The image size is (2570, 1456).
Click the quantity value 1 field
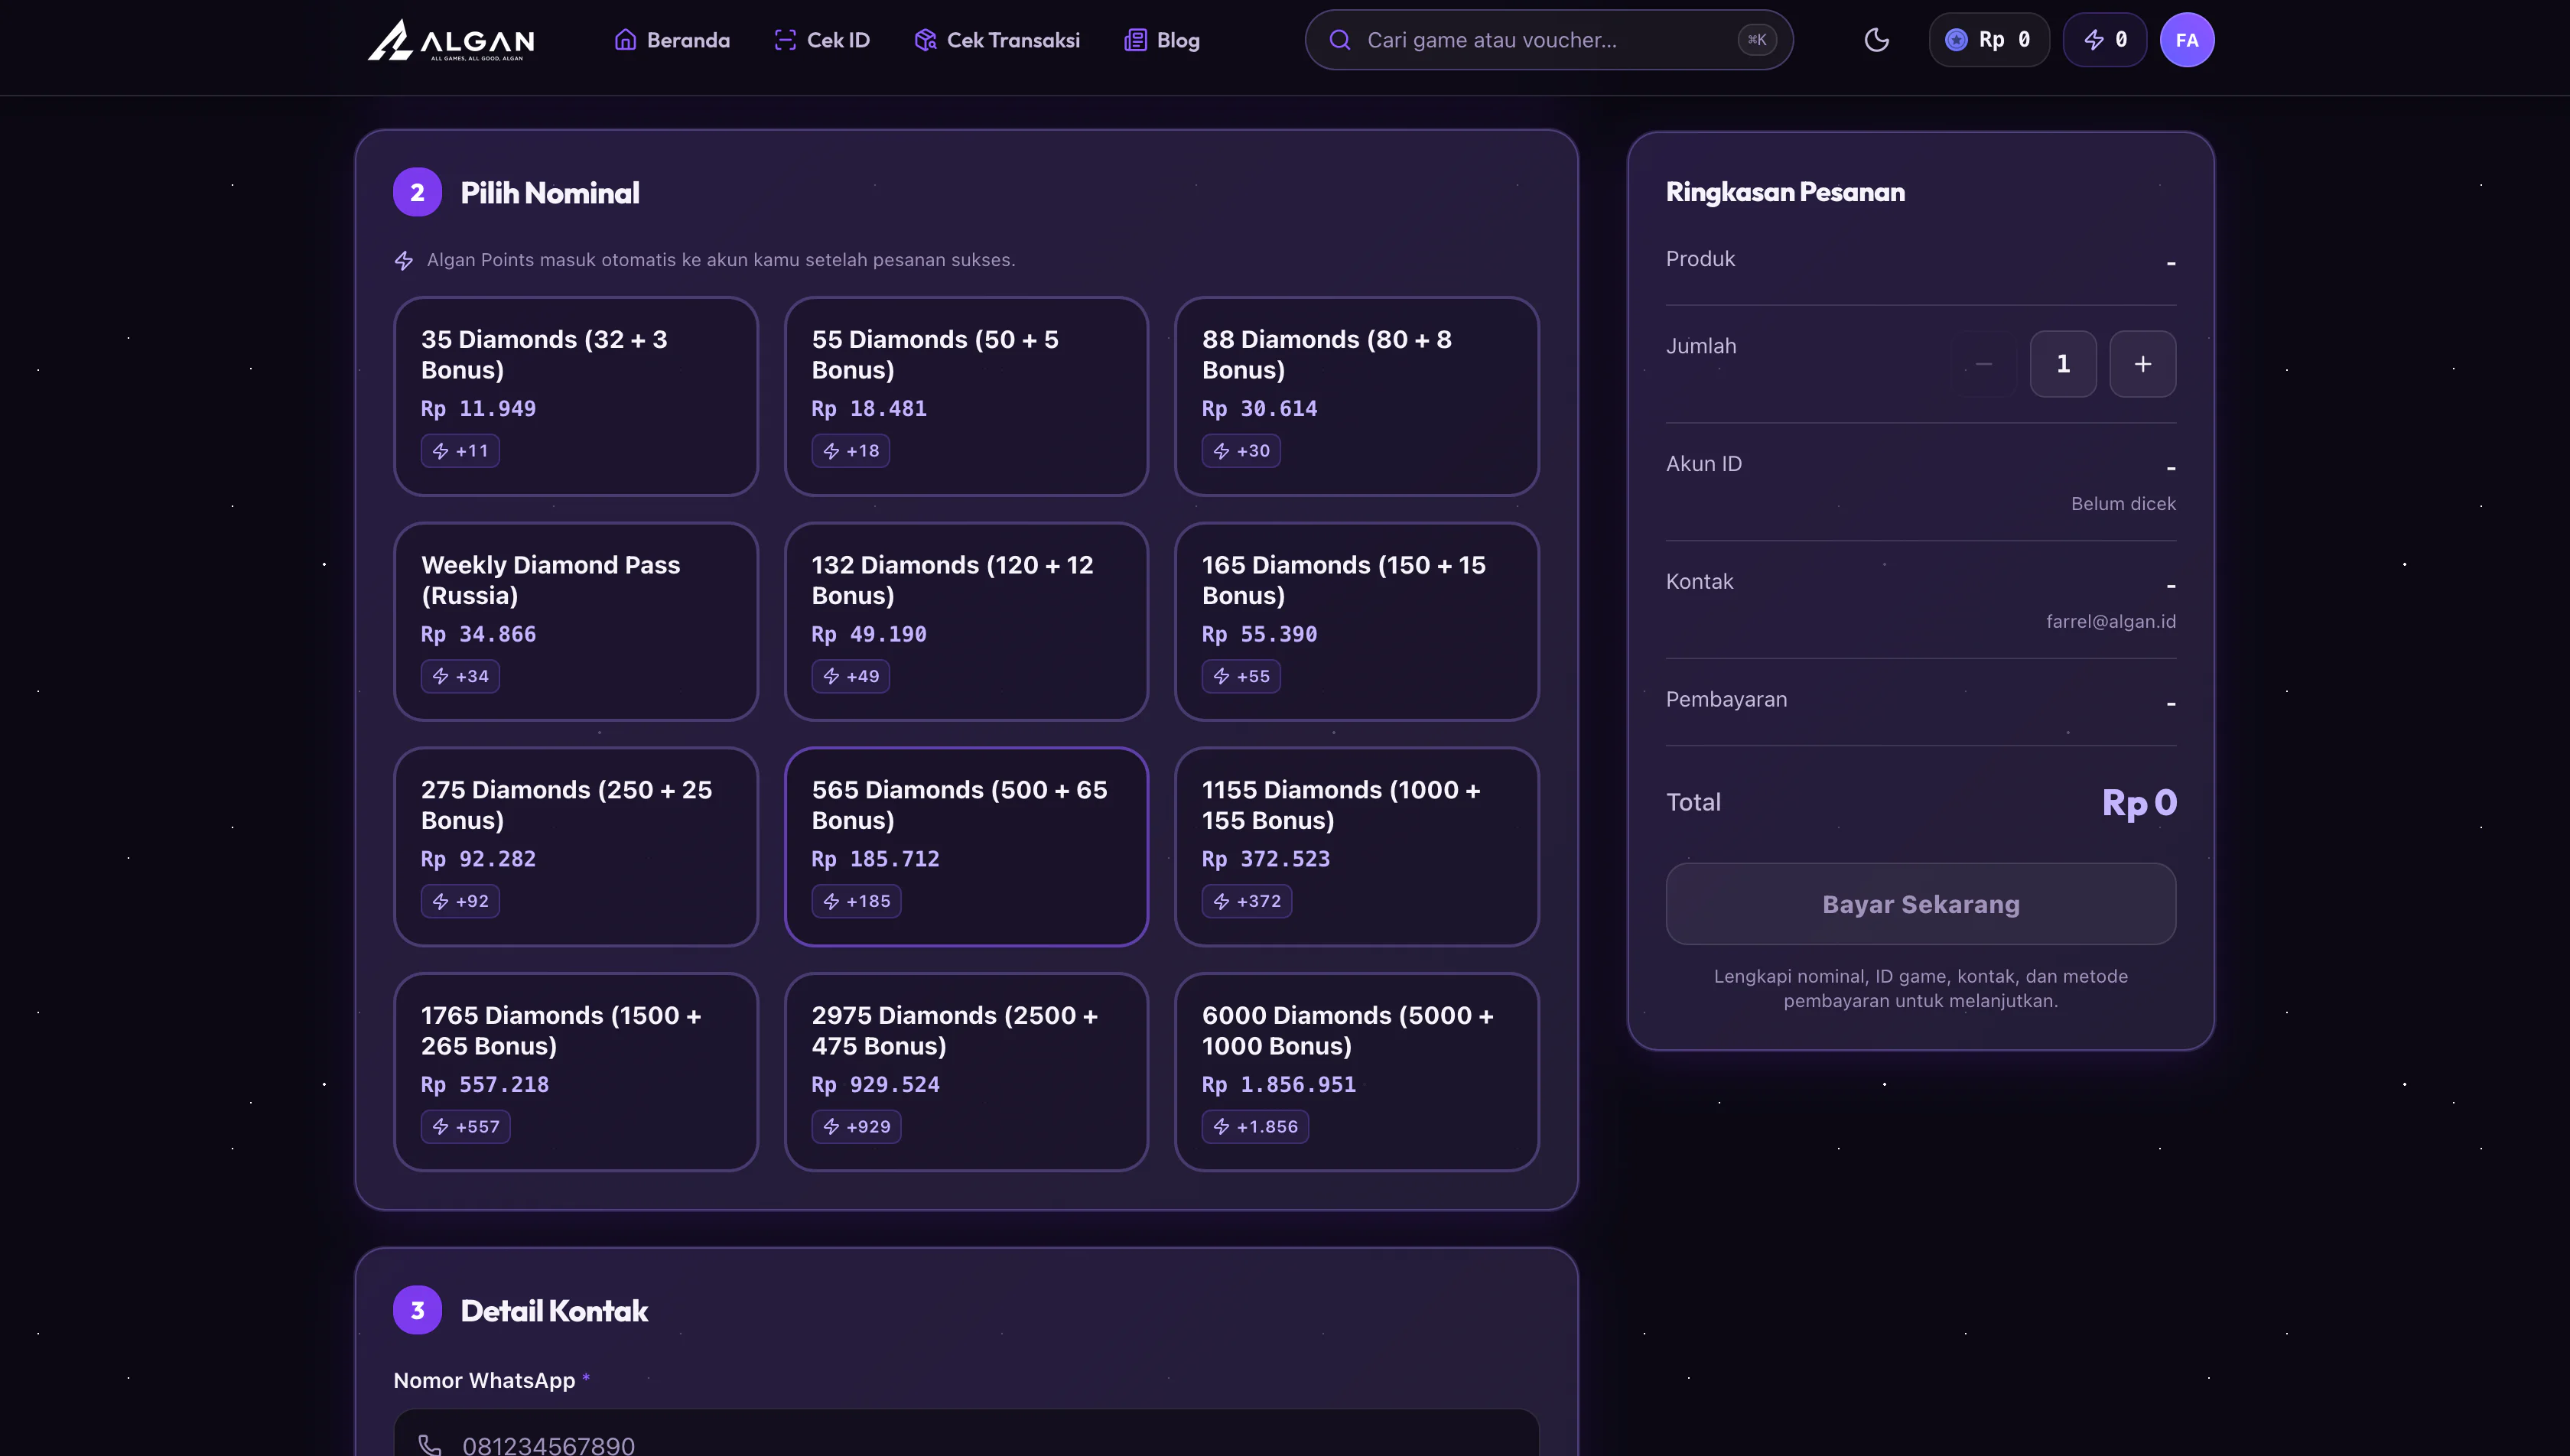(x=2063, y=364)
